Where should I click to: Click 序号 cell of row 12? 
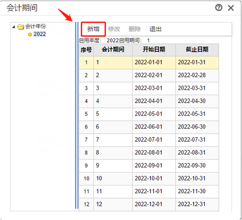[x=86, y=204]
